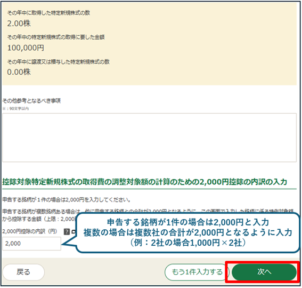Screen dimensions: 302x288
Task: Go back with the 戻る button
Action: pyautogui.click(x=23, y=272)
